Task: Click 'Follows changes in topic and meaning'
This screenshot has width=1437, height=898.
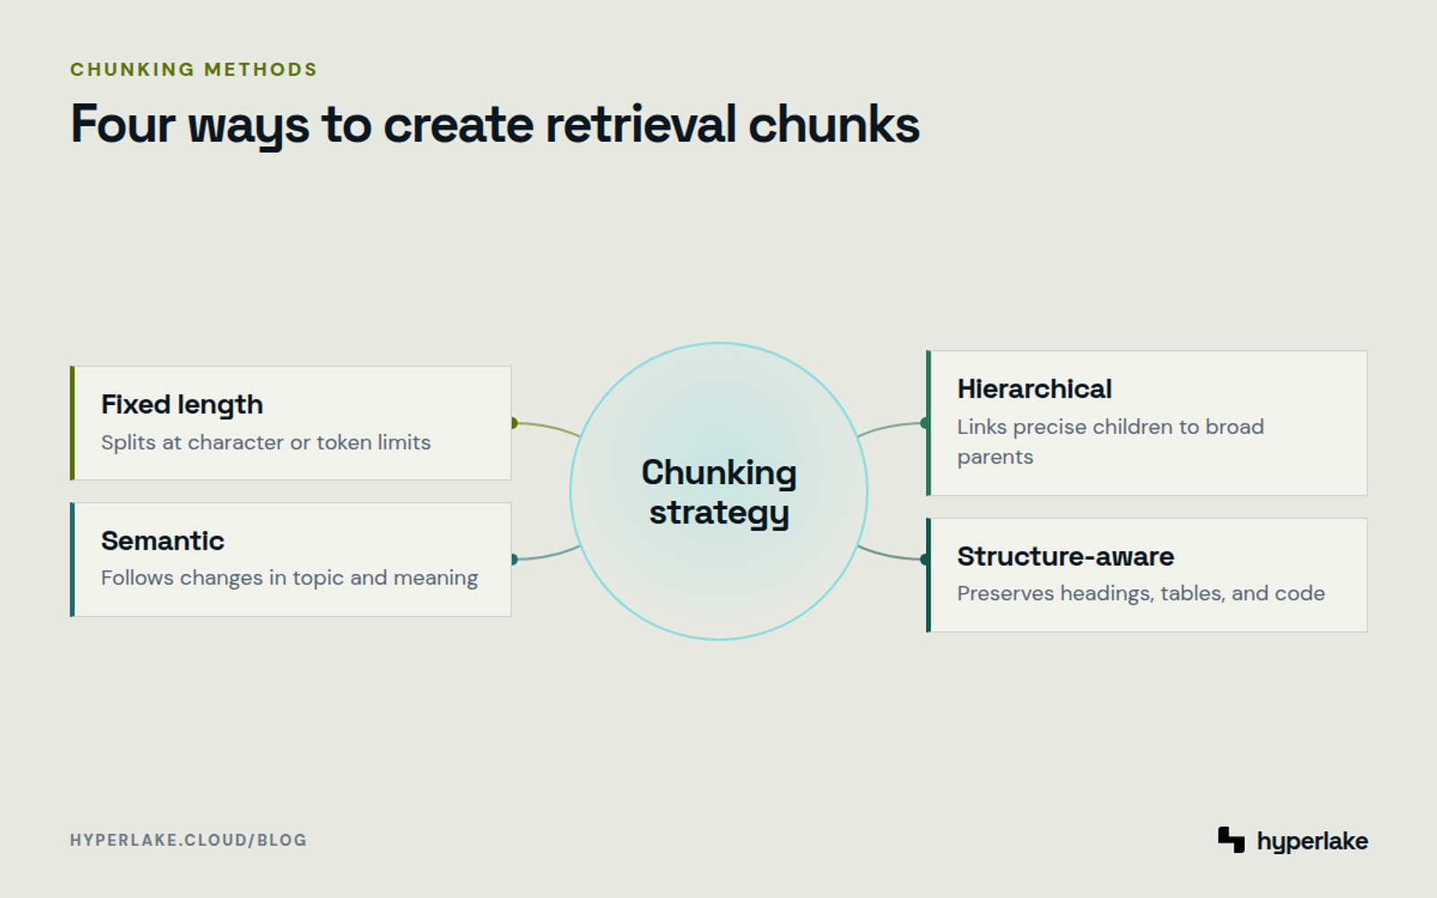Action: [x=289, y=578]
